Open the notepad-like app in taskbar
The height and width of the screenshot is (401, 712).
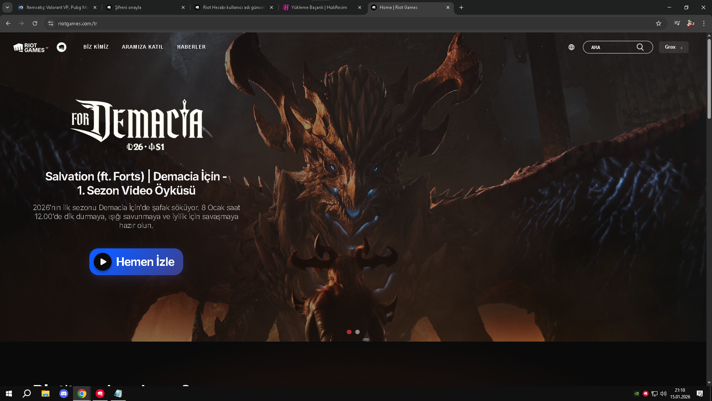(118, 394)
